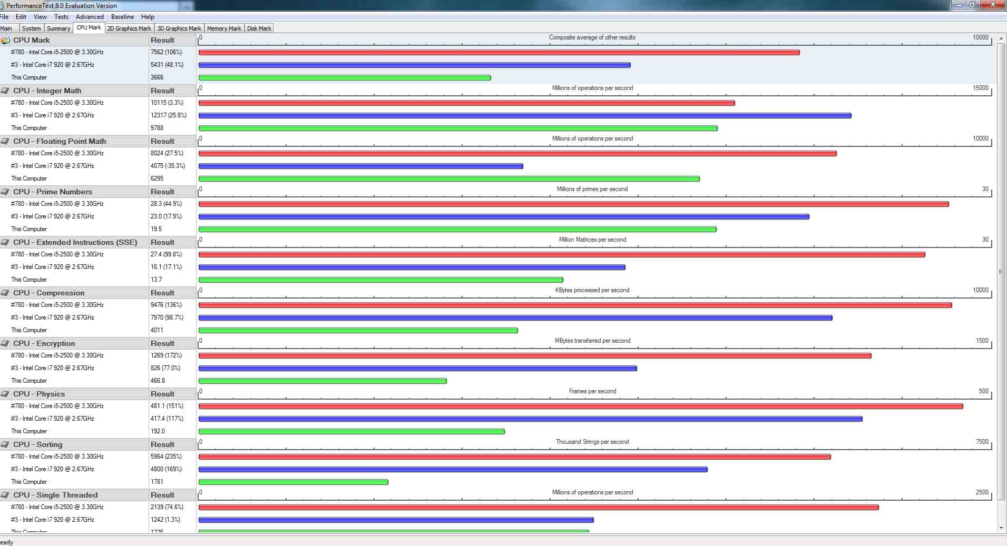Select the CPU Mark score 5431 (48.1%)
The image size is (1007, 546).
pyautogui.click(x=167, y=65)
